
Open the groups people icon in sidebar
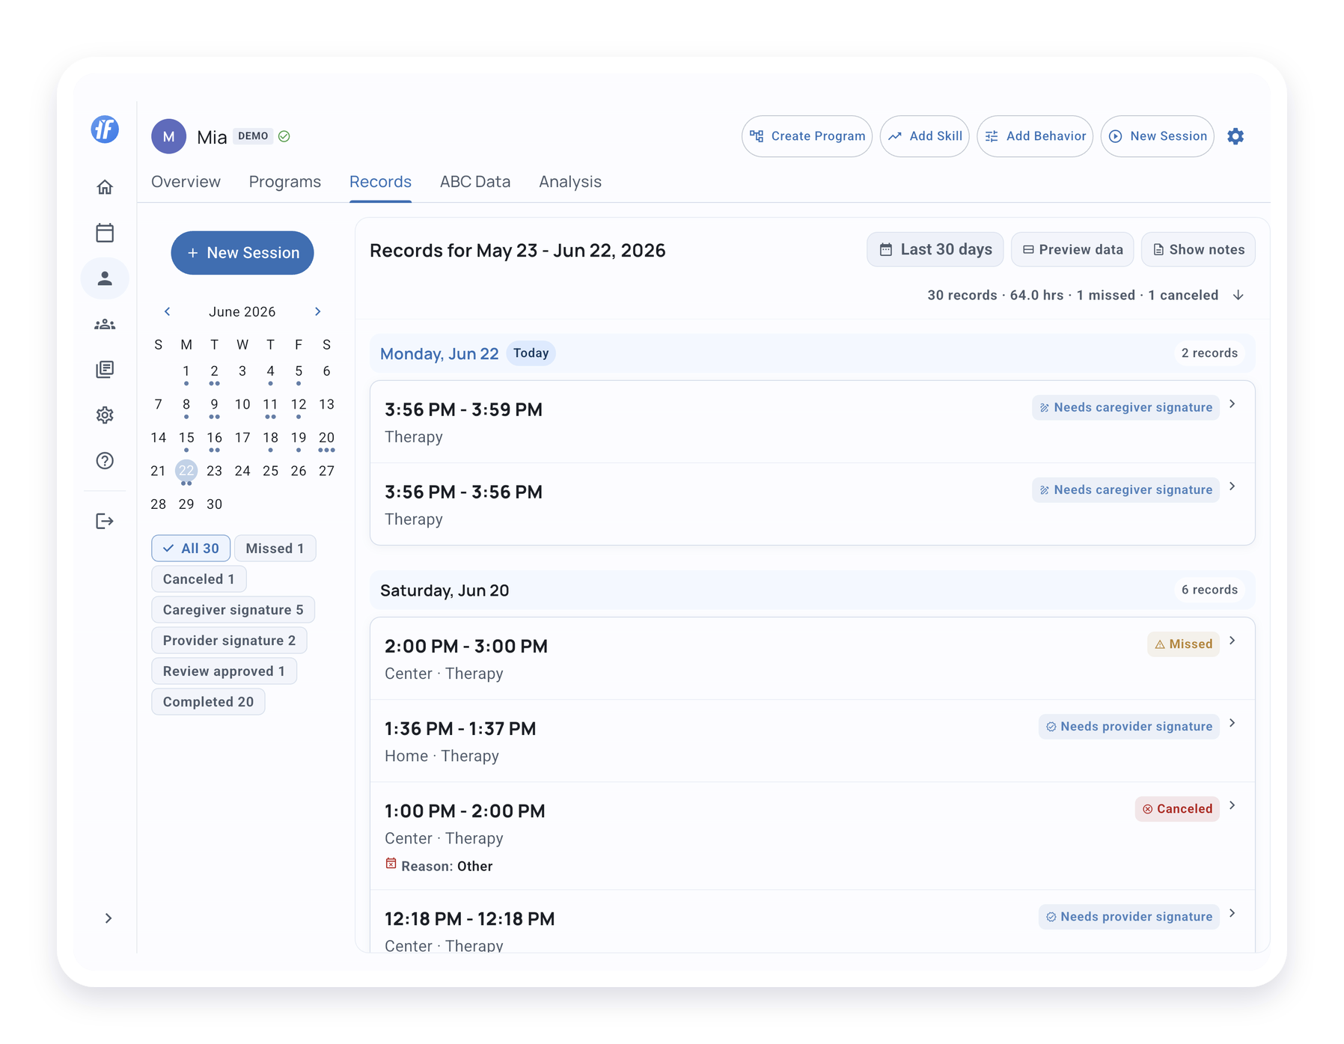(x=105, y=324)
